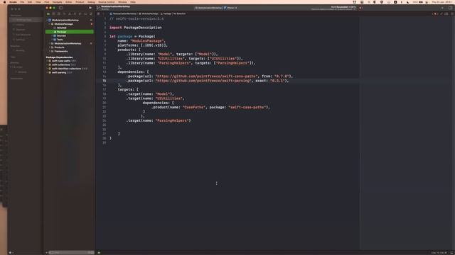The height and width of the screenshot is (255, 455).
Task: Open the Window menu
Action: [122, 2]
